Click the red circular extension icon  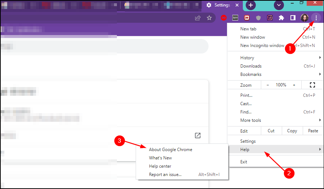pos(224,18)
